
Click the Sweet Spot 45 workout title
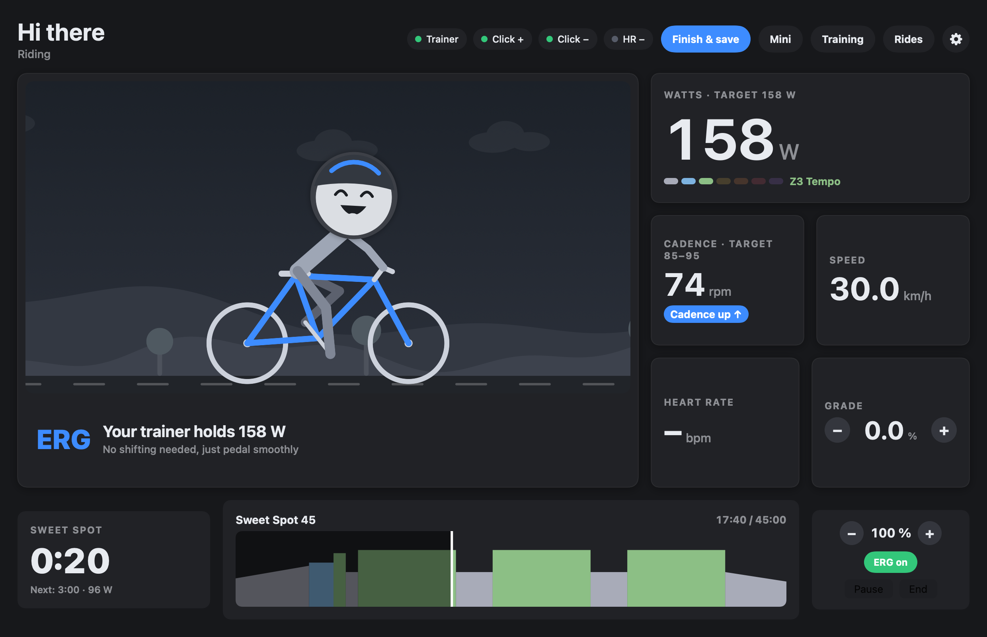tap(275, 520)
